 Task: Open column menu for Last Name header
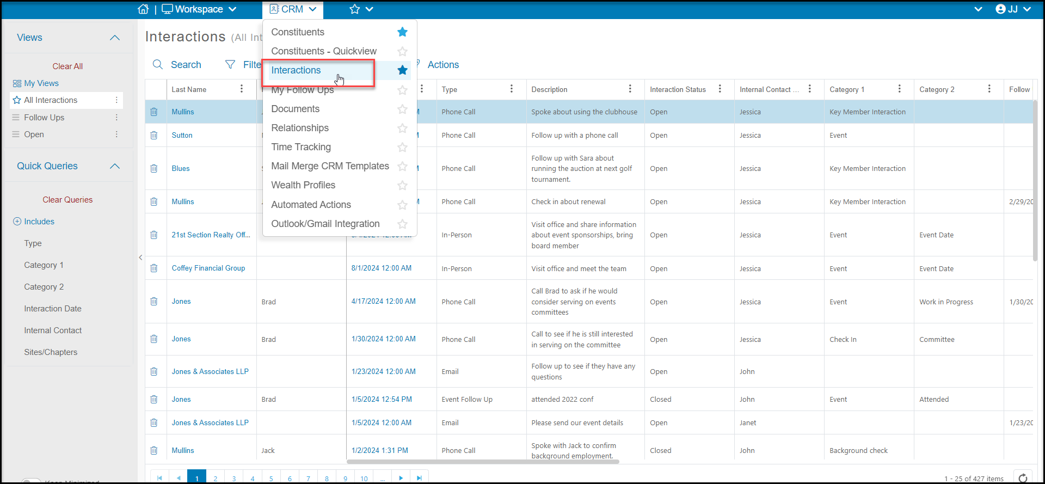242,89
